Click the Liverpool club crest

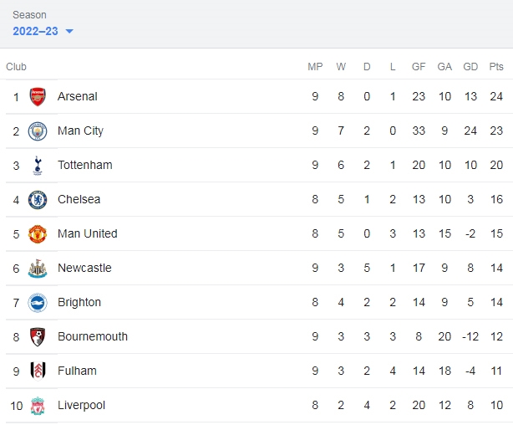(38, 406)
